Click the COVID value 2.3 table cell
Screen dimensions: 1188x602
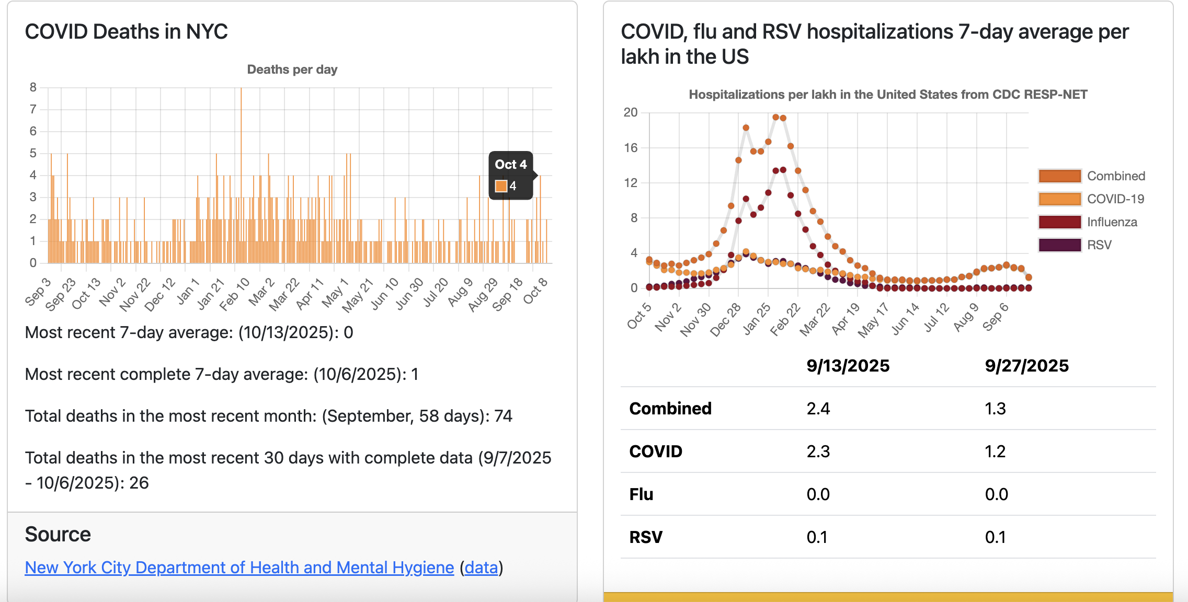(x=818, y=451)
